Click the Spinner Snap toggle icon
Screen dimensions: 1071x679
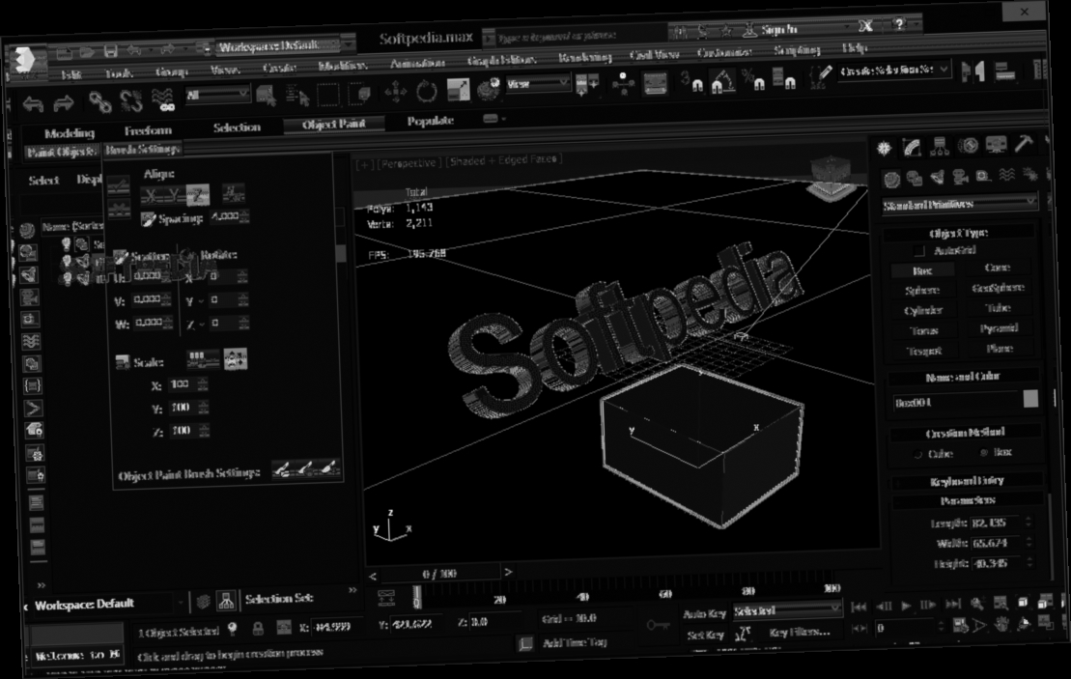coord(783,80)
